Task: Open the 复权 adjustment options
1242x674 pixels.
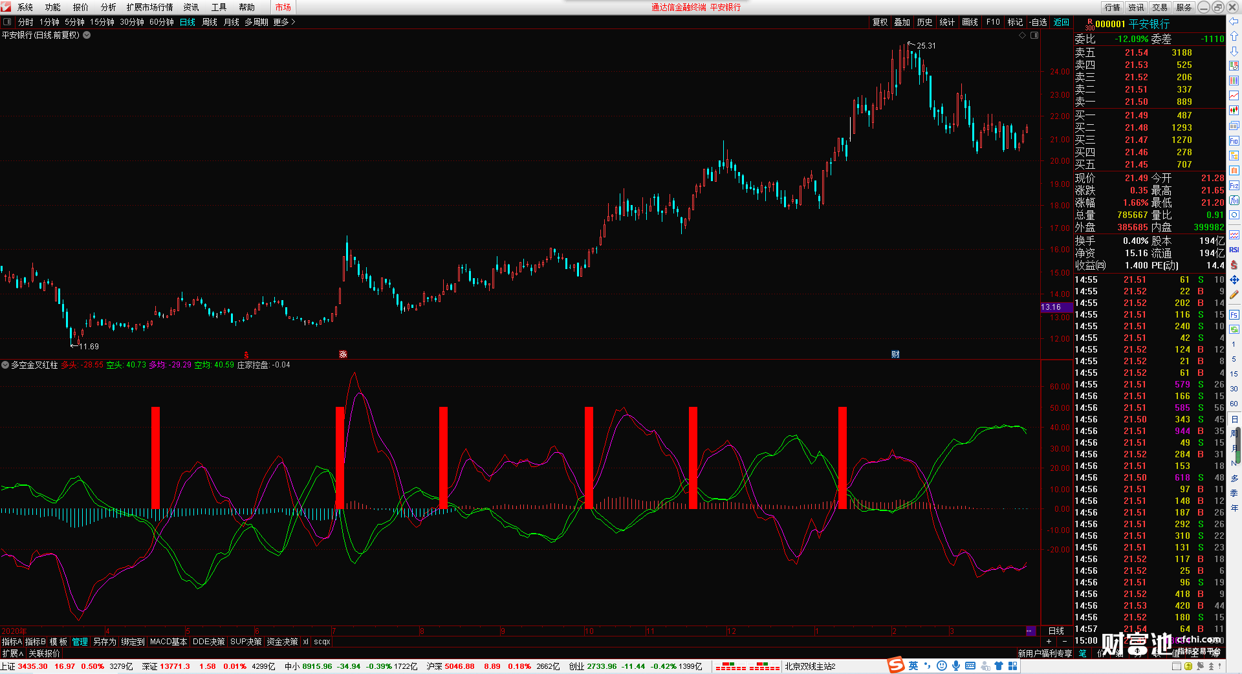Action: click(x=880, y=22)
